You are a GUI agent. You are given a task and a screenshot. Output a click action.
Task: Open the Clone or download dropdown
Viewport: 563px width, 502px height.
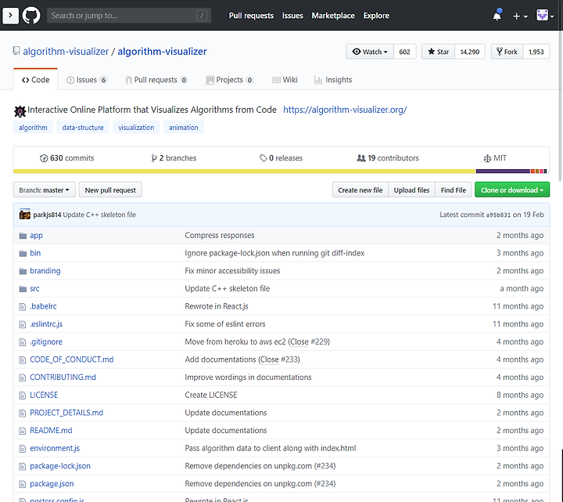512,190
